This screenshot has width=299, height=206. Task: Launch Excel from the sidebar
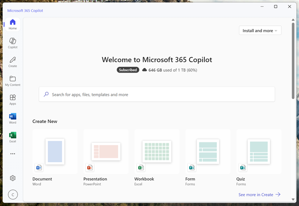tap(12, 137)
